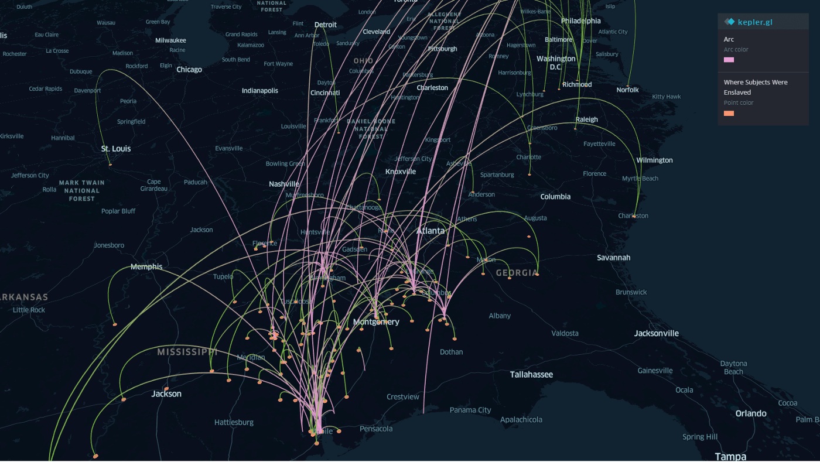Image resolution: width=820 pixels, height=462 pixels.
Task: Select the 'Arc' layer name in legend
Action: click(x=729, y=39)
